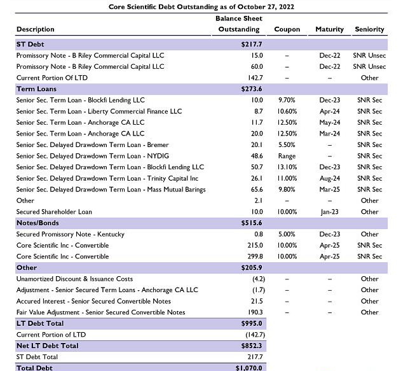This screenshot has height=371, width=408.
Task: Select the 'ST Debt Total' row label
Action: click(37, 357)
